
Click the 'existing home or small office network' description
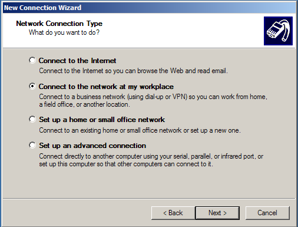click(x=131, y=130)
